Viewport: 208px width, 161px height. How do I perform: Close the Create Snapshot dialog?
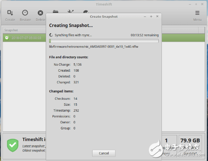[157, 16]
